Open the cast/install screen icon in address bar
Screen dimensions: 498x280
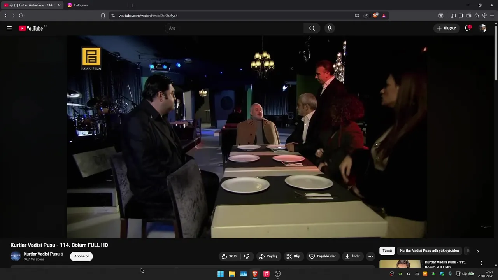point(357,16)
